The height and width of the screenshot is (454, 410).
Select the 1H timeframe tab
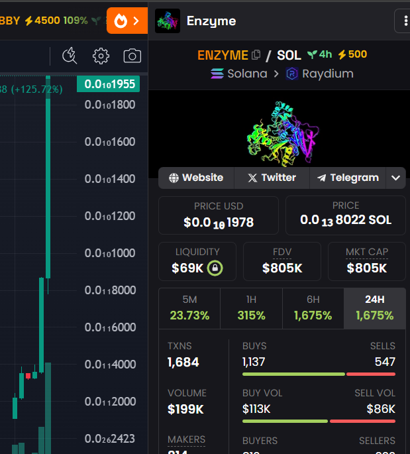pos(251,308)
